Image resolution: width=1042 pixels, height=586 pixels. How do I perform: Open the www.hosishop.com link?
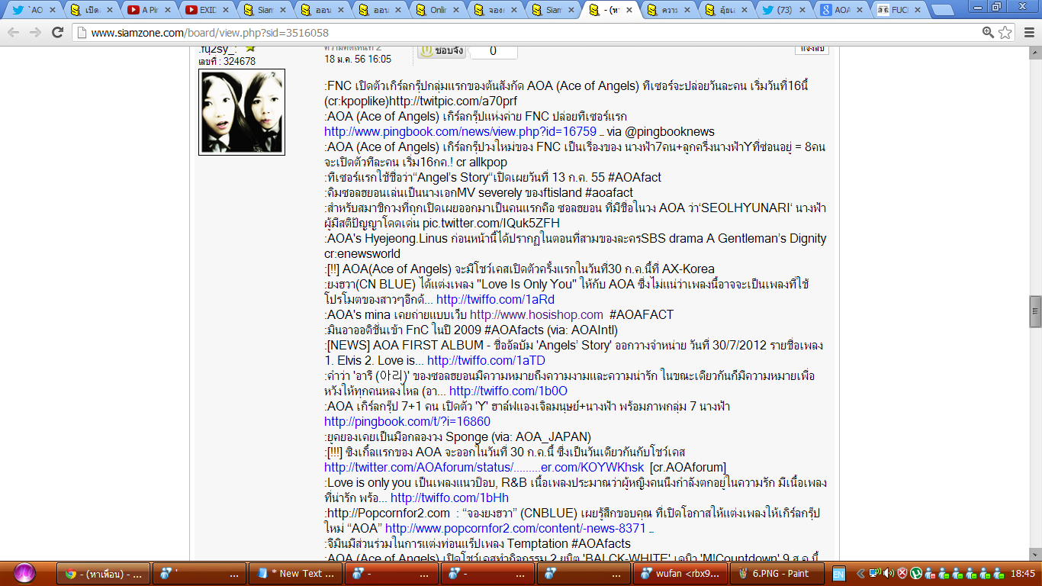pyautogui.click(x=536, y=314)
